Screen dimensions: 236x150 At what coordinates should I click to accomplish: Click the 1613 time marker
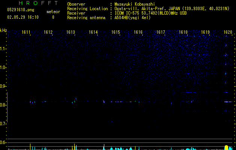coord(71,32)
